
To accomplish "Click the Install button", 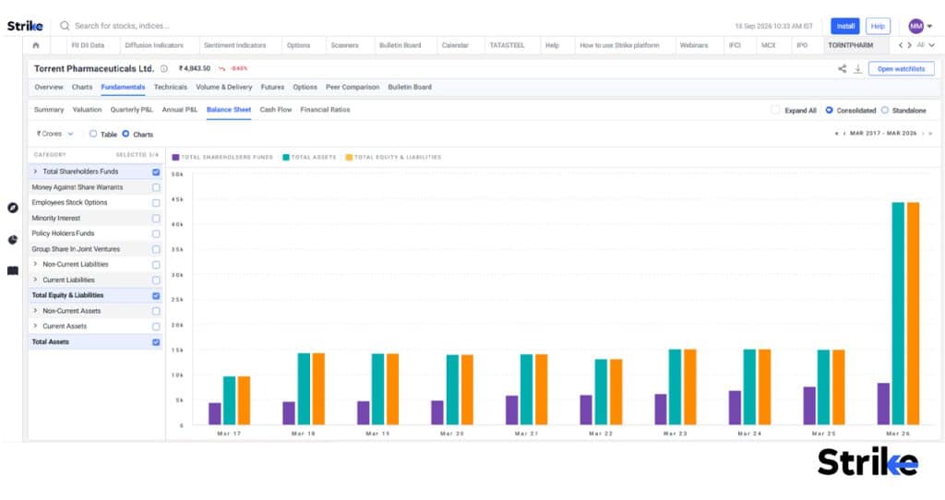I will pyautogui.click(x=845, y=26).
